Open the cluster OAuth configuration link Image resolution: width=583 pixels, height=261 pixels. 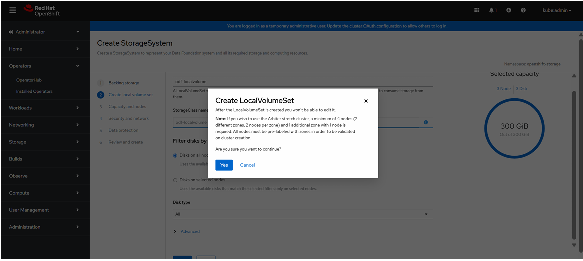click(375, 26)
